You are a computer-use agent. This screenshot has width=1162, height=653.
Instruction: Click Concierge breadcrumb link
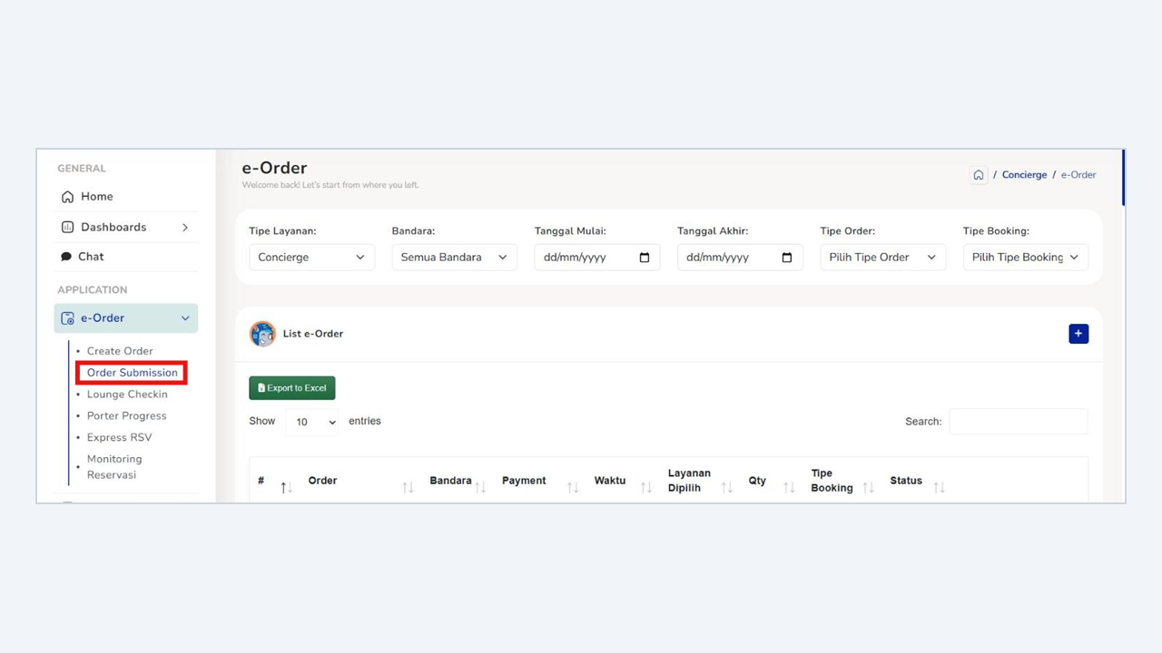coord(1024,175)
